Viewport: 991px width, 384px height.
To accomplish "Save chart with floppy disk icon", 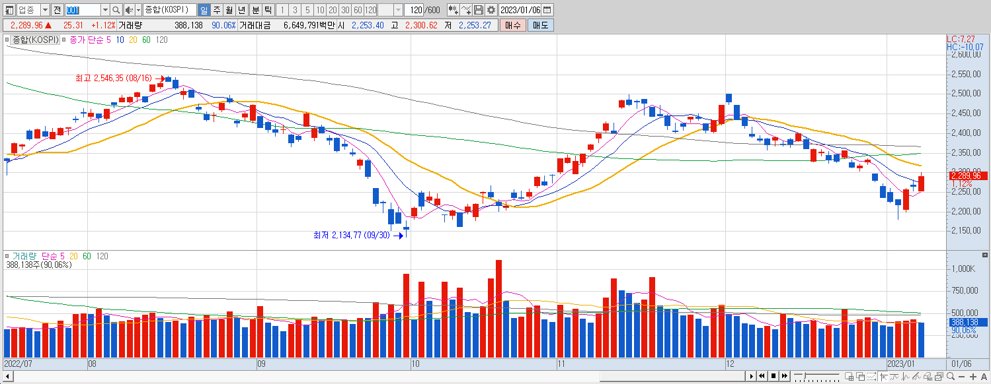I will 479,10.
